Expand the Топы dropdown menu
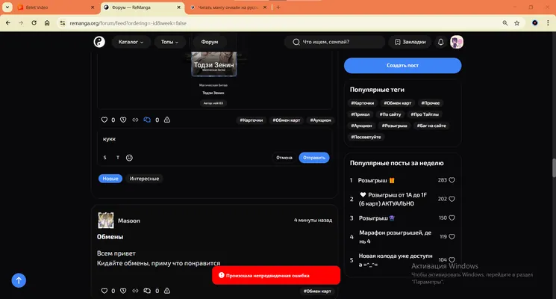This screenshot has height=299, width=556. coord(169,42)
